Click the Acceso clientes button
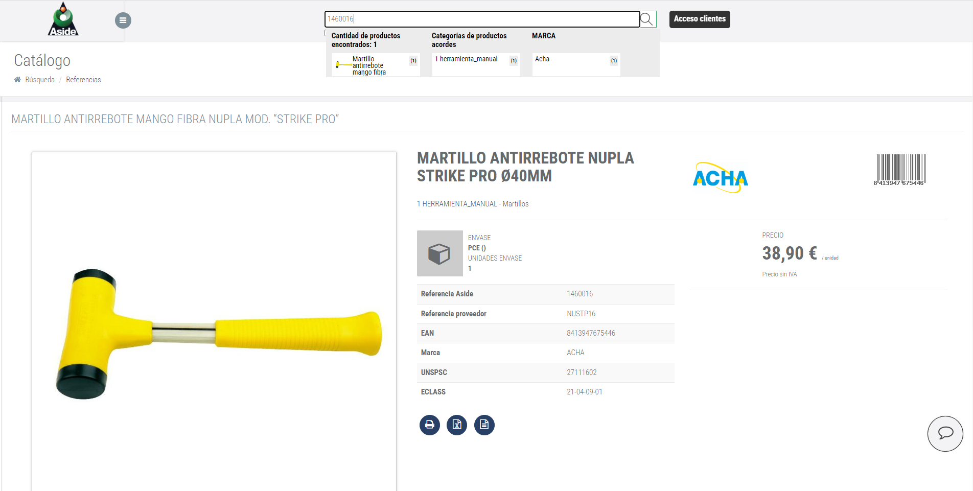This screenshot has height=491, width=973. tap(699, 19)
